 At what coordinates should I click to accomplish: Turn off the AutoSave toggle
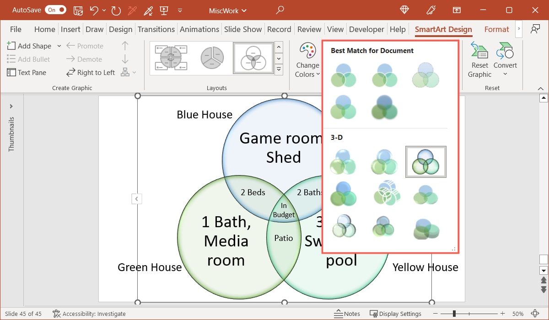(55, 10)
